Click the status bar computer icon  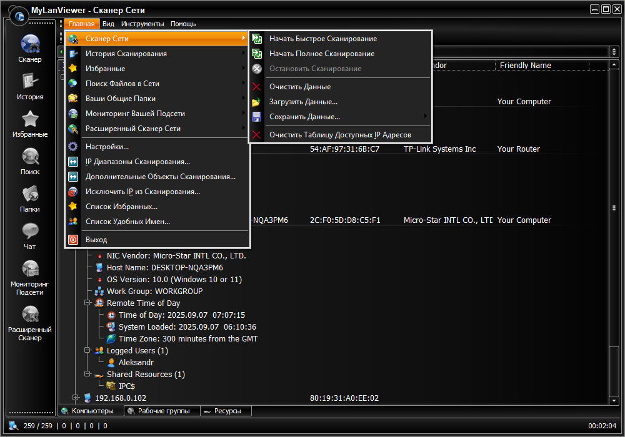coord(14,426)
